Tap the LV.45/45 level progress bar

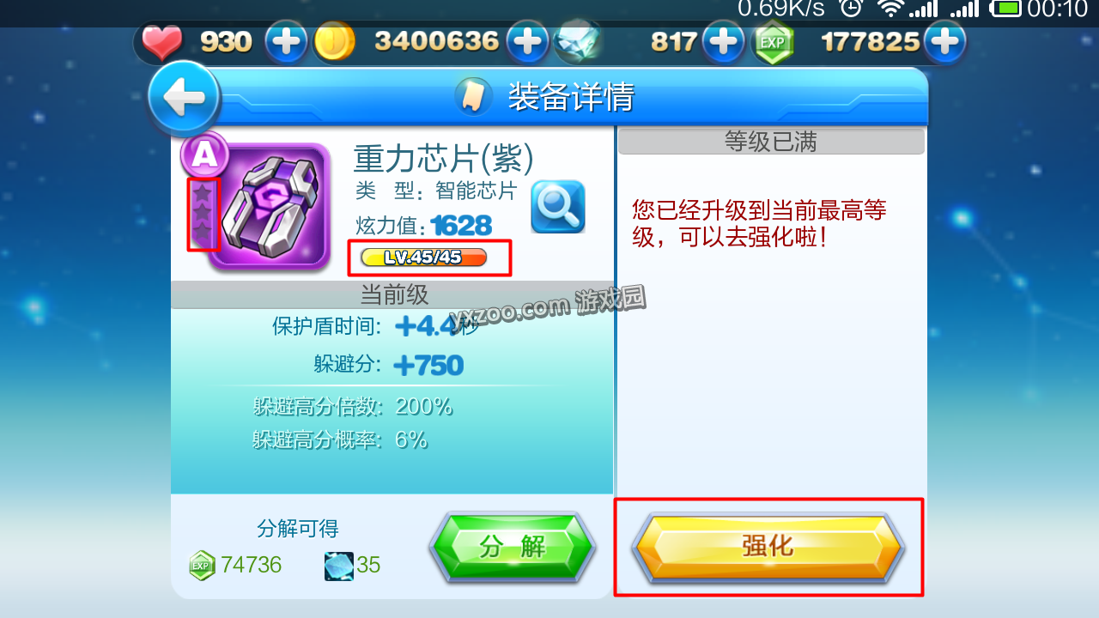[x=424, y=257]
